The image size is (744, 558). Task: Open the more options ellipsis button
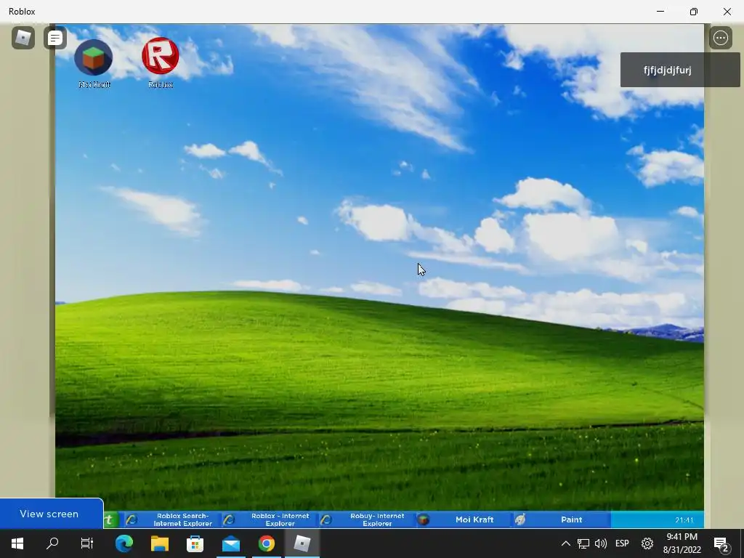coord(721,38)
